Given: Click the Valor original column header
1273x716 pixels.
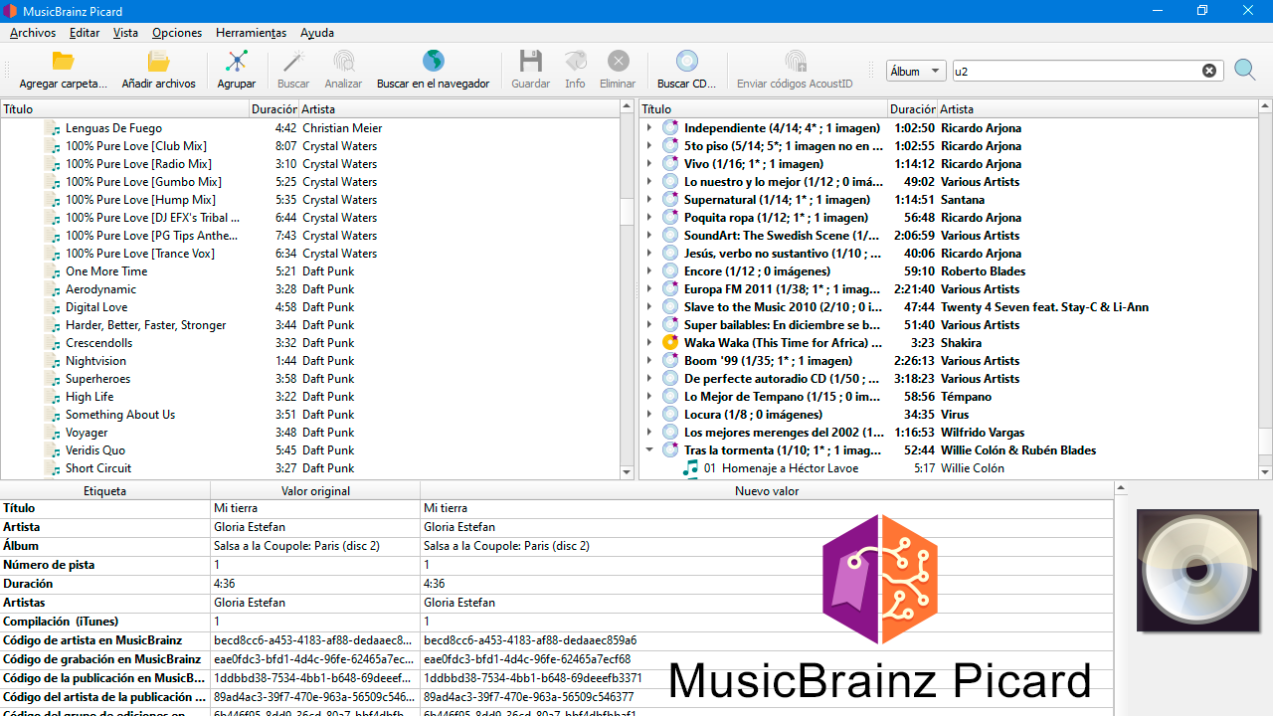Looking at the screenshot, I should 315,491.
